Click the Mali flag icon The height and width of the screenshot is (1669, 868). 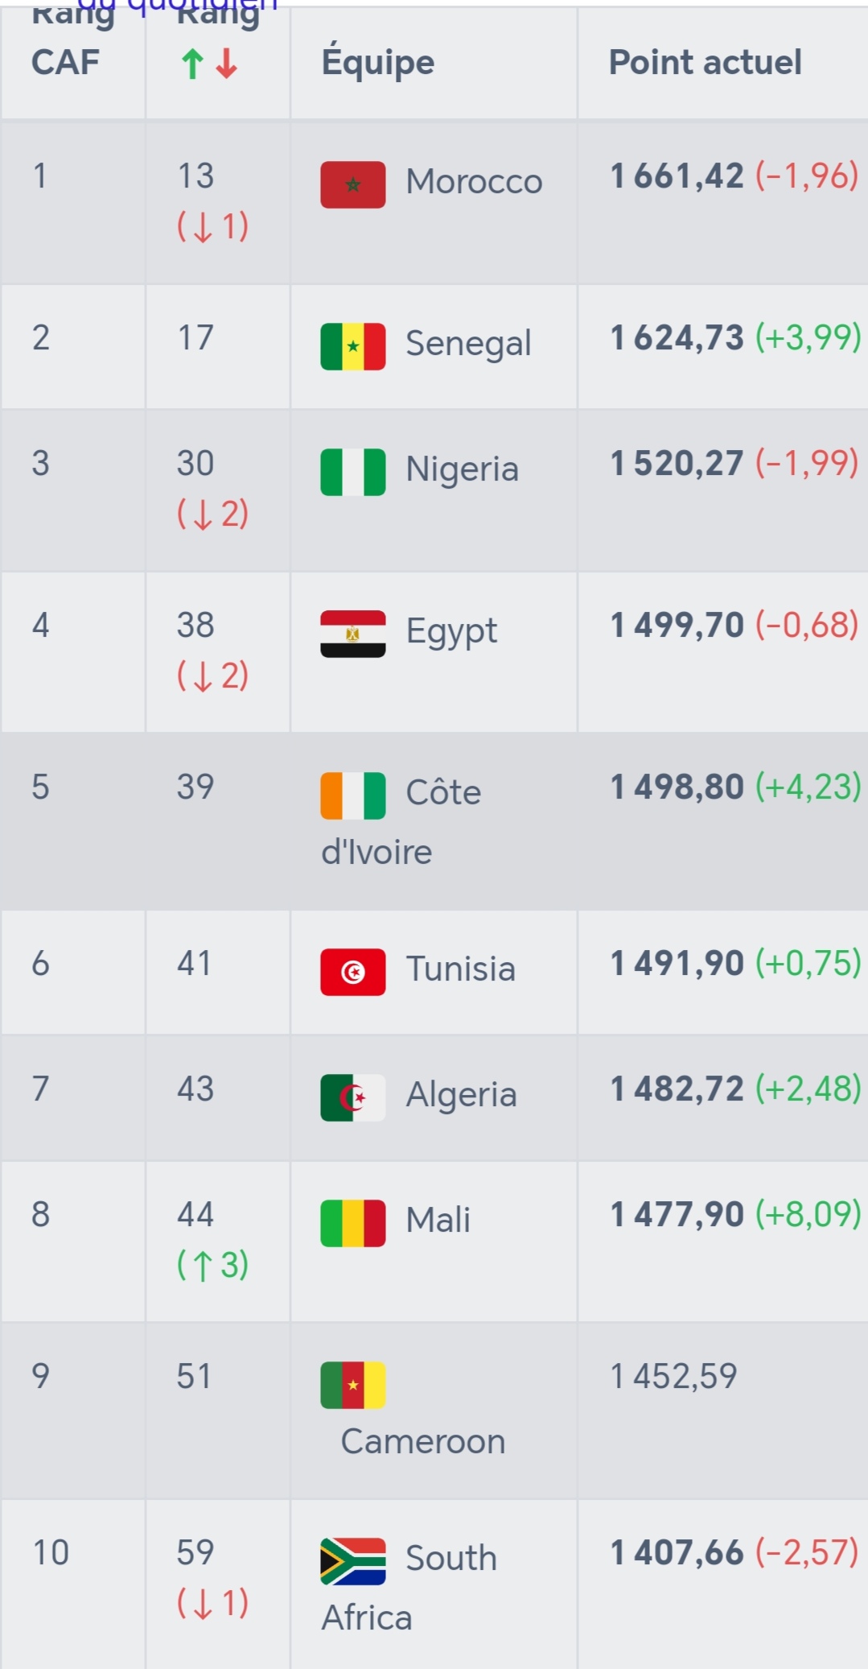(352, 1224)
